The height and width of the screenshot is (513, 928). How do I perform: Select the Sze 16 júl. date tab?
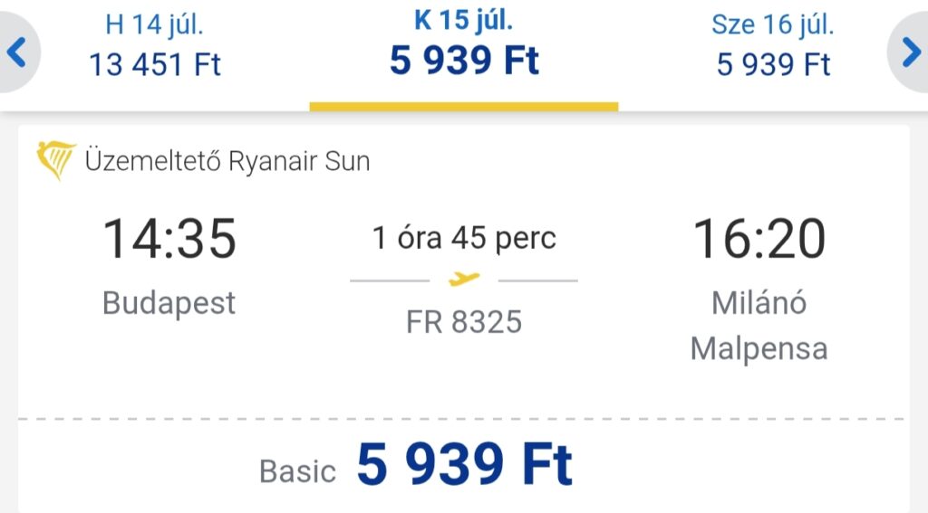pos(773,45)
